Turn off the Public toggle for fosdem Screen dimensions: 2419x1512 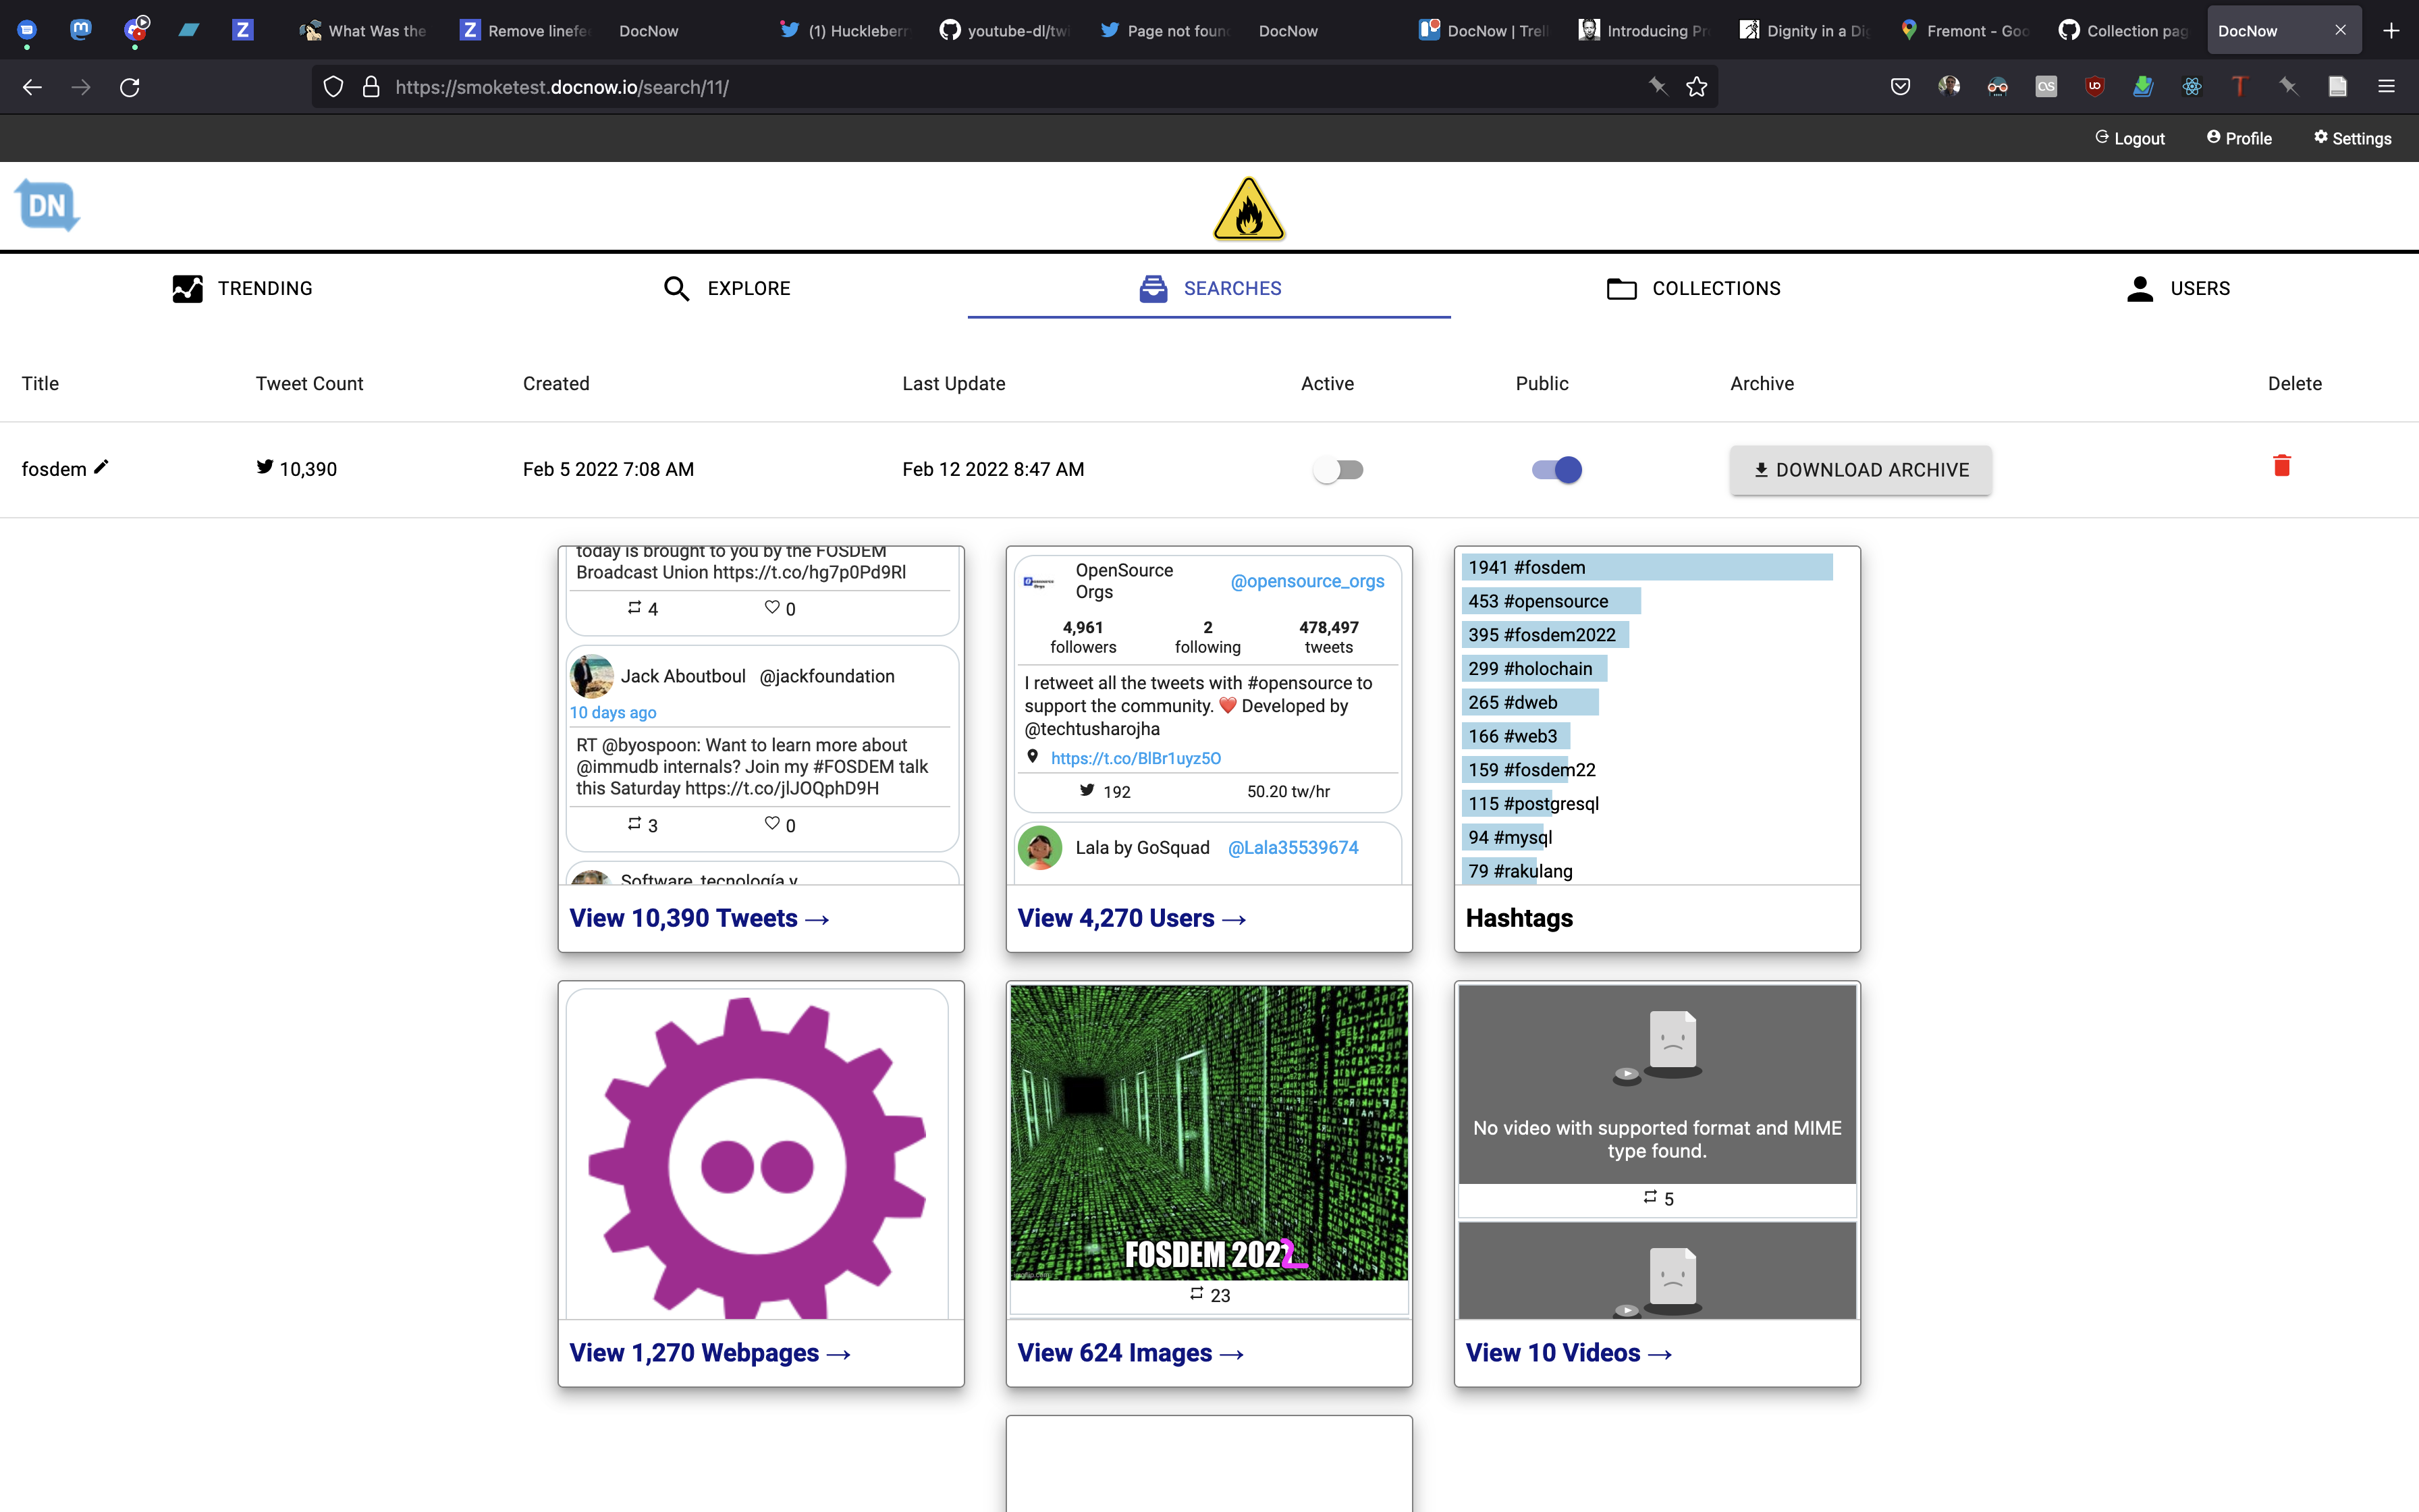click(1556, 469)
